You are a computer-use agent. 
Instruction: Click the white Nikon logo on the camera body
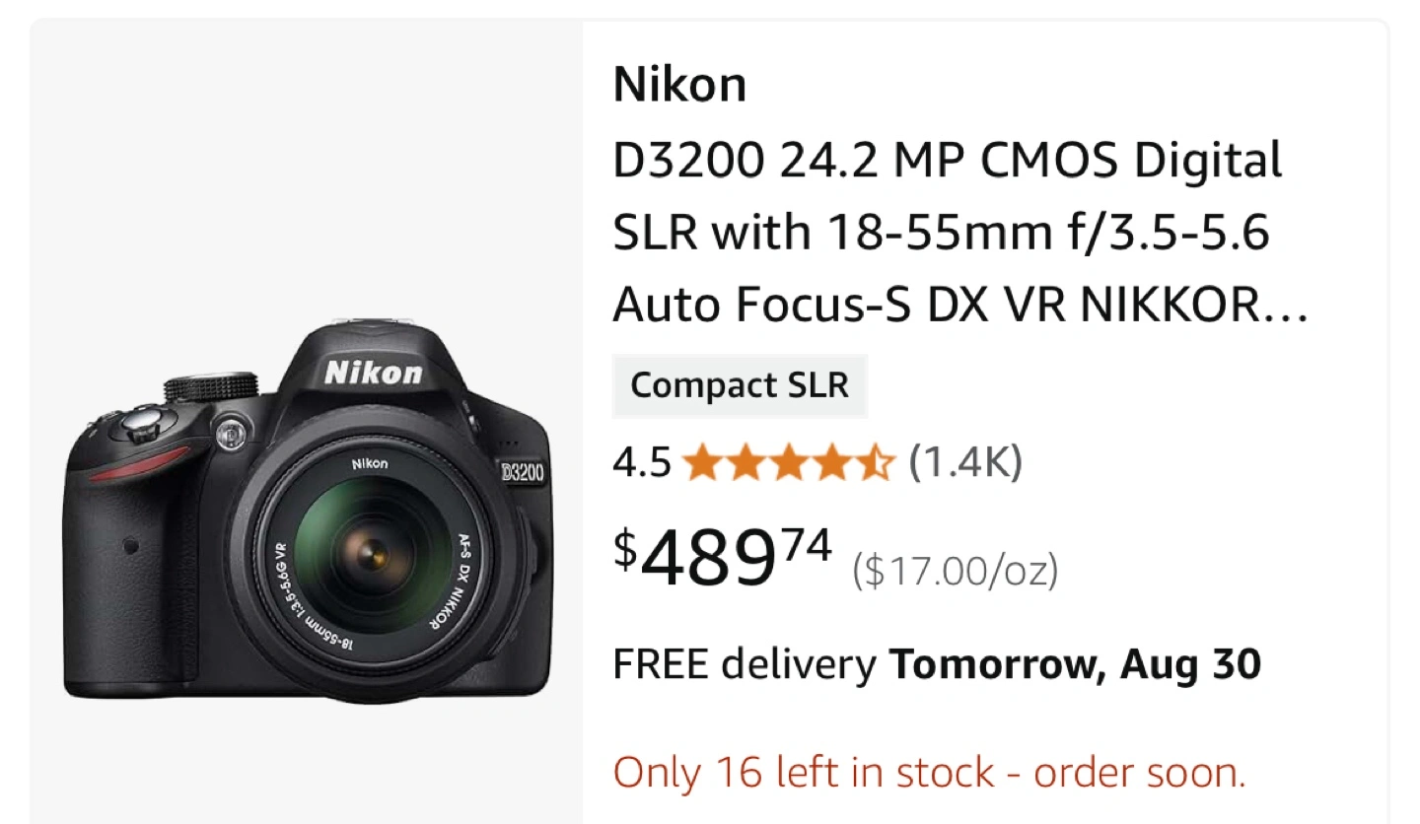pos(373,373)
